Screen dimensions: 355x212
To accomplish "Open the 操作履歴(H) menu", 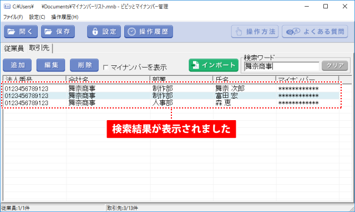I will coord(65,17).
